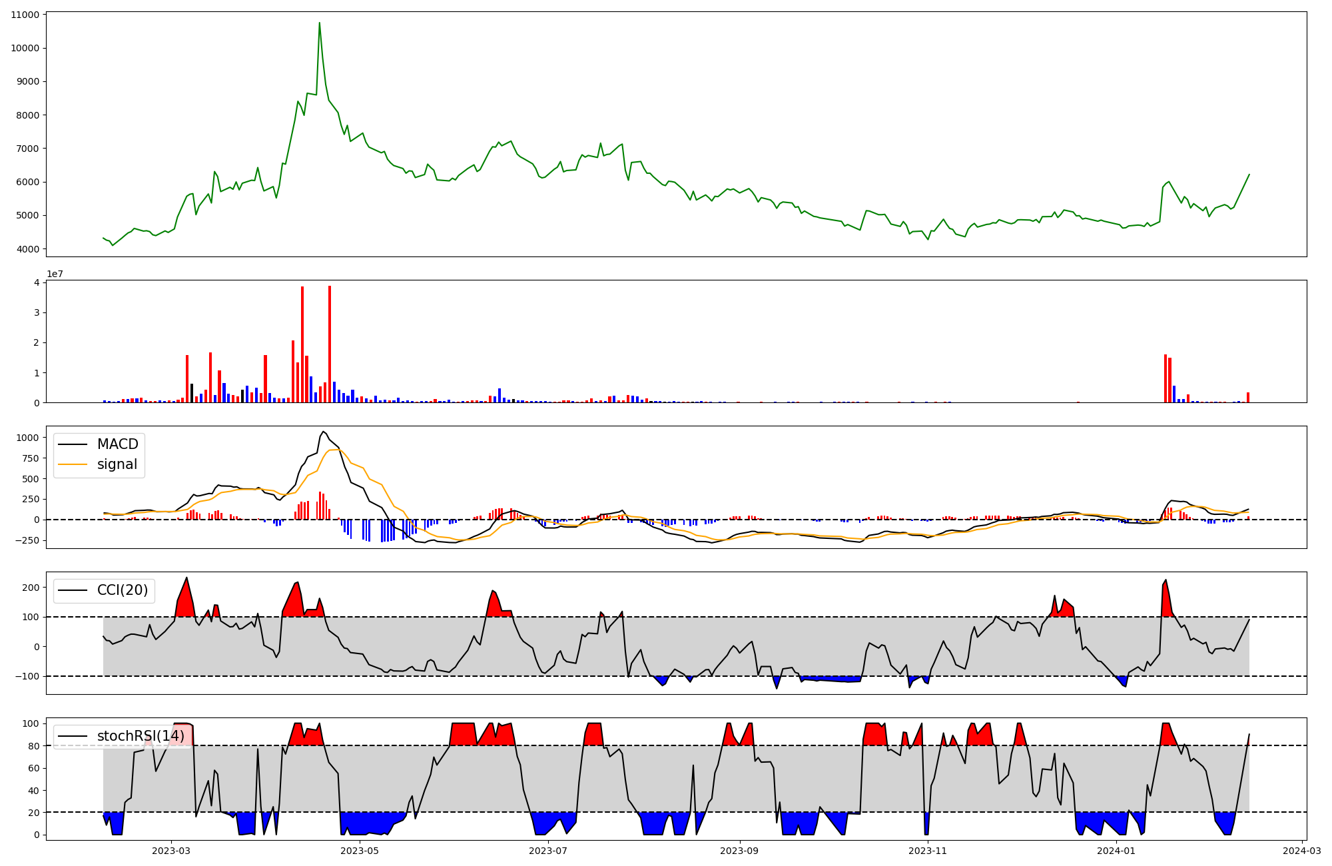Click the 2023-03 x-axis date label
This screenshot has height=866, width=1332.
click(x=171, y=851)
